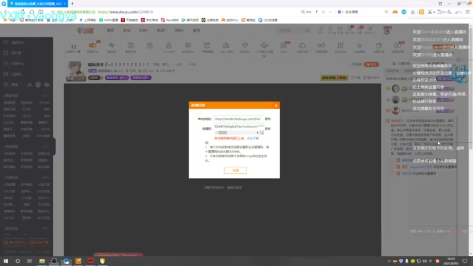Click the diamond VIP icon in the streamer toolbar

point(245,46)
